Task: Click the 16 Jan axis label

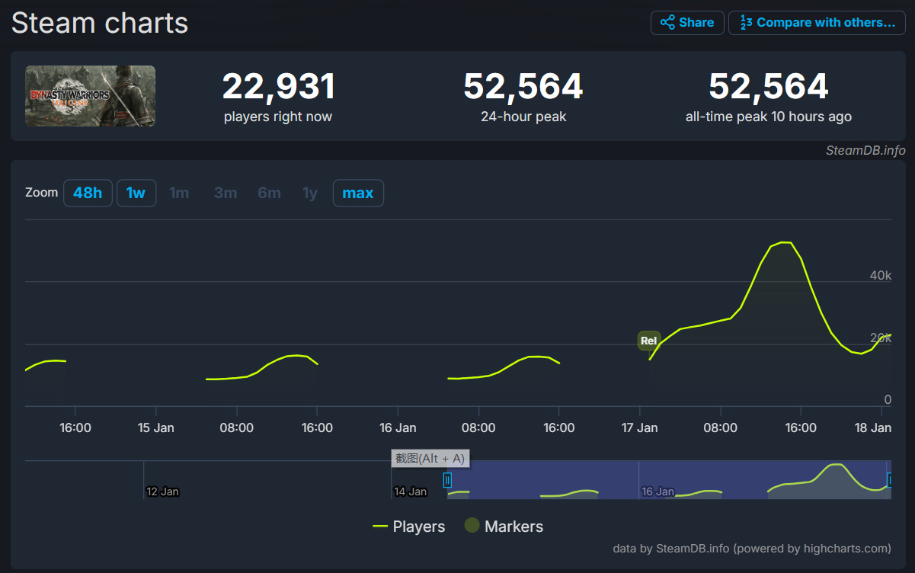Action: coord(398,427)
